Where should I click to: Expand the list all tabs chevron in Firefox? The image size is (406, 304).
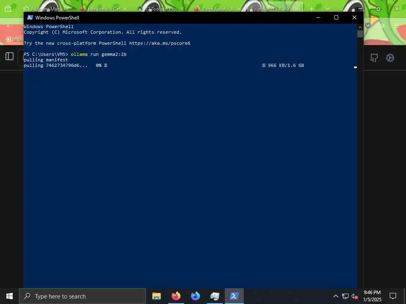[x=327, y=9]
